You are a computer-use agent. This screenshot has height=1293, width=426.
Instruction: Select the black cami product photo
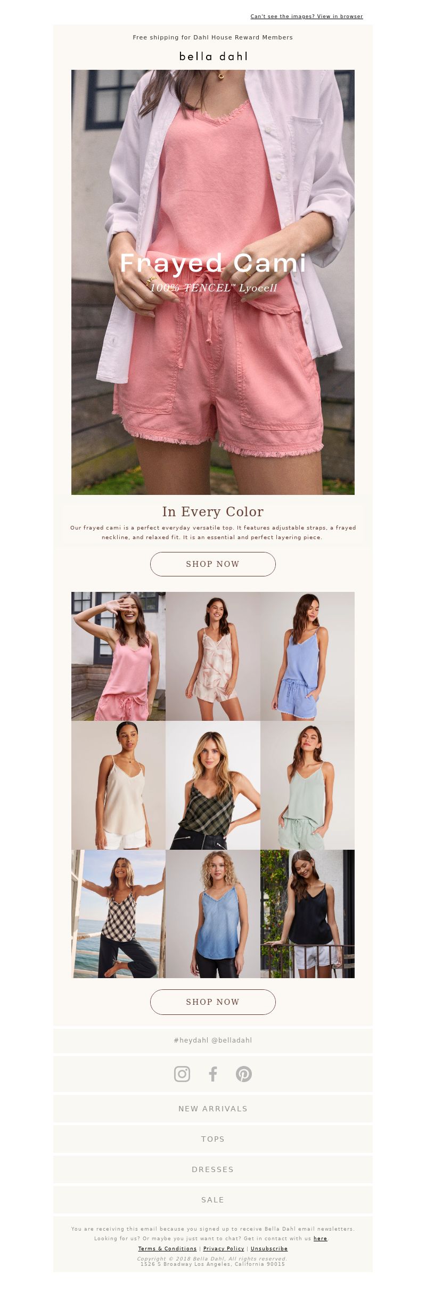point(307,914)
